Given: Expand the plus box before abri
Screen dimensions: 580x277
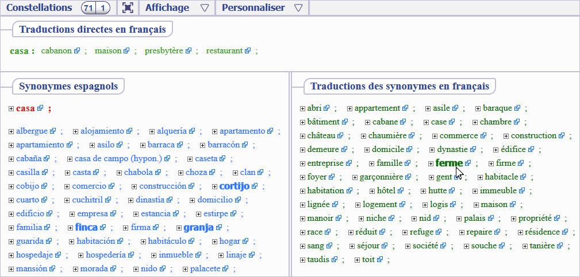Looking at the screenshot, I should [303, 108].
